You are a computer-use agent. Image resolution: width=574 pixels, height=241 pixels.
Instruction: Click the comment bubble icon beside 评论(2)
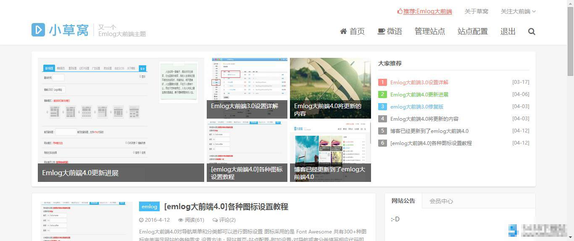[x=215, y=220]
